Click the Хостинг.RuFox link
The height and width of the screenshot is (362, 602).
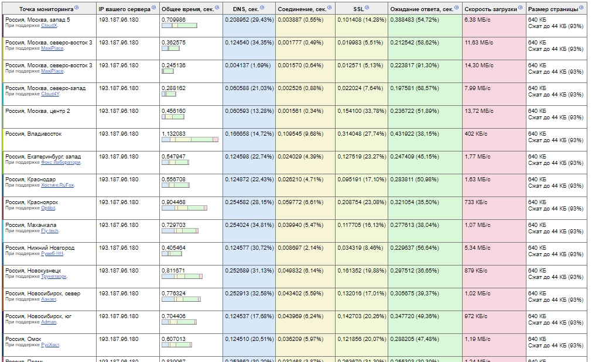pos(57,185)
